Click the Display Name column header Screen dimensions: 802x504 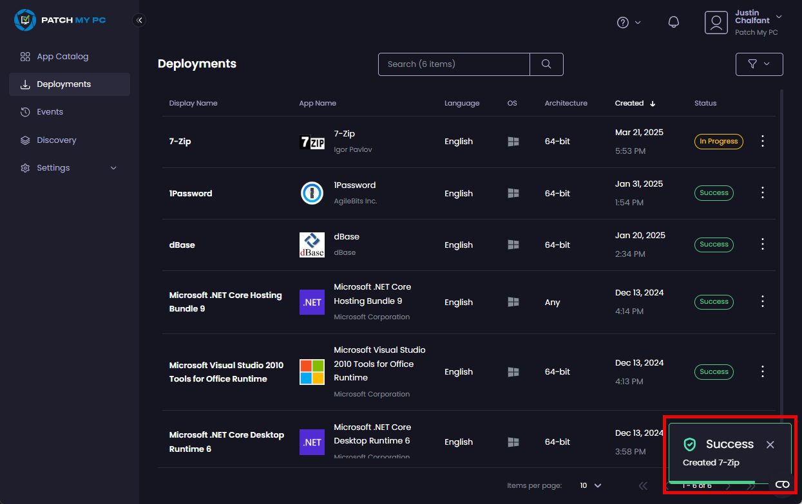pos(193,103)
